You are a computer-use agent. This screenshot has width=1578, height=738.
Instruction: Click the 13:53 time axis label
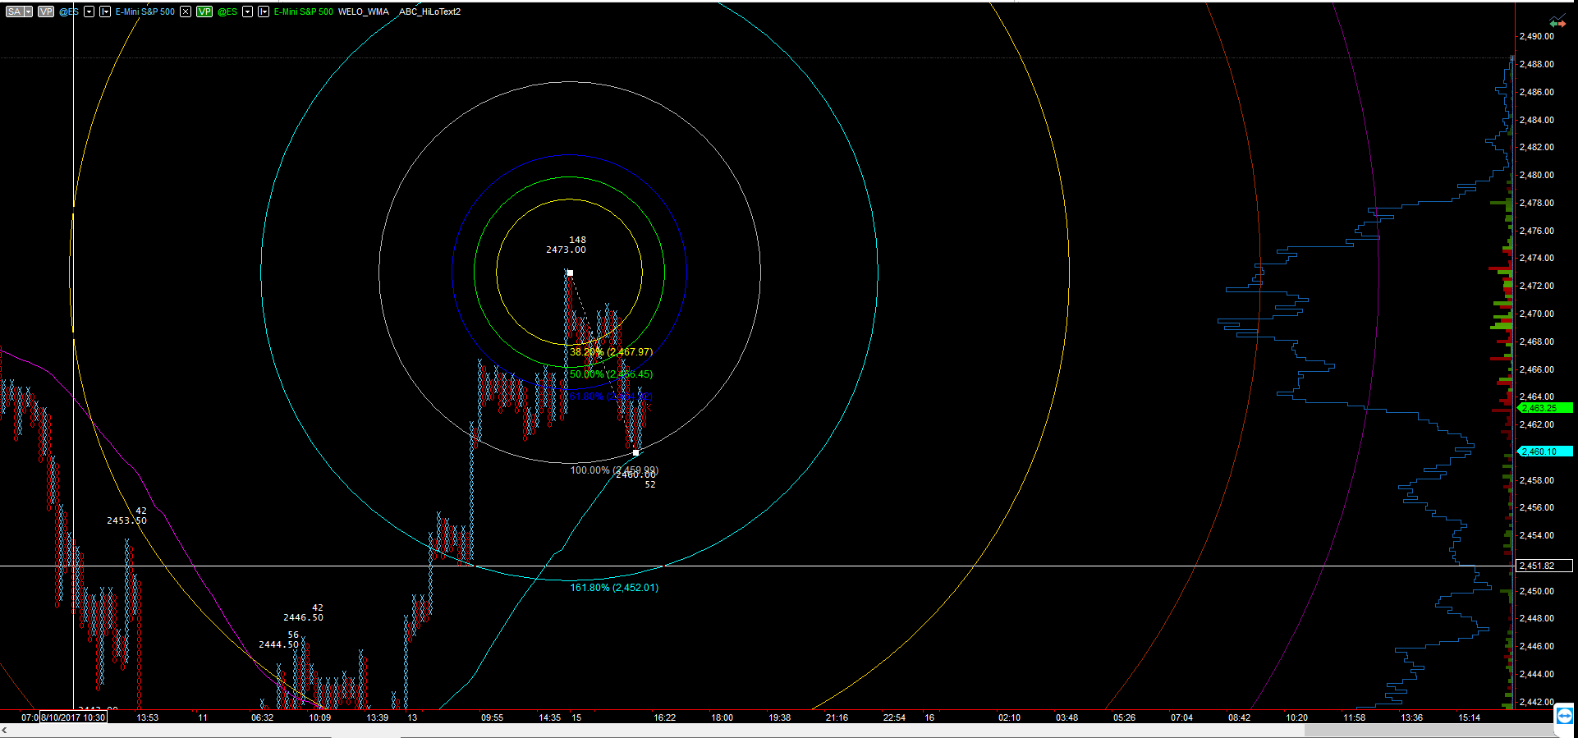pos(147,717)
